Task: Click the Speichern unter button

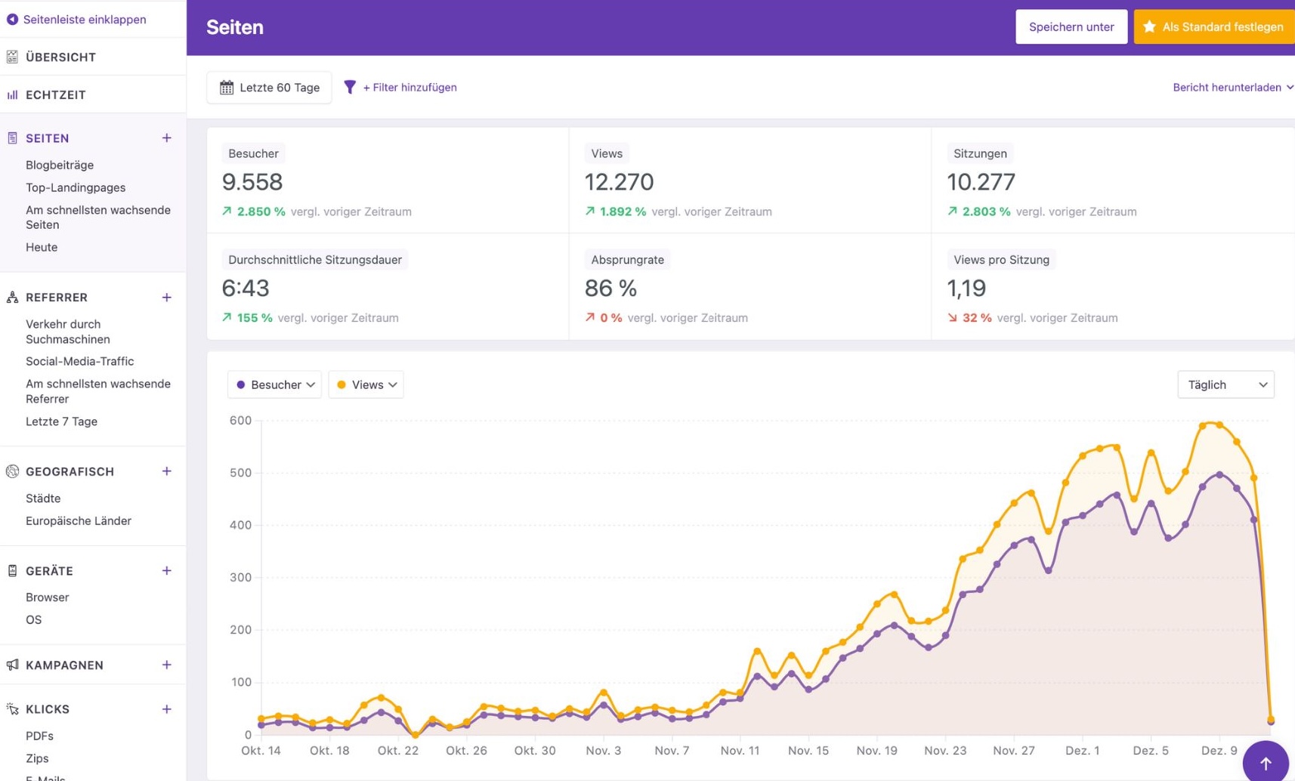Action: coord(1071,27)
